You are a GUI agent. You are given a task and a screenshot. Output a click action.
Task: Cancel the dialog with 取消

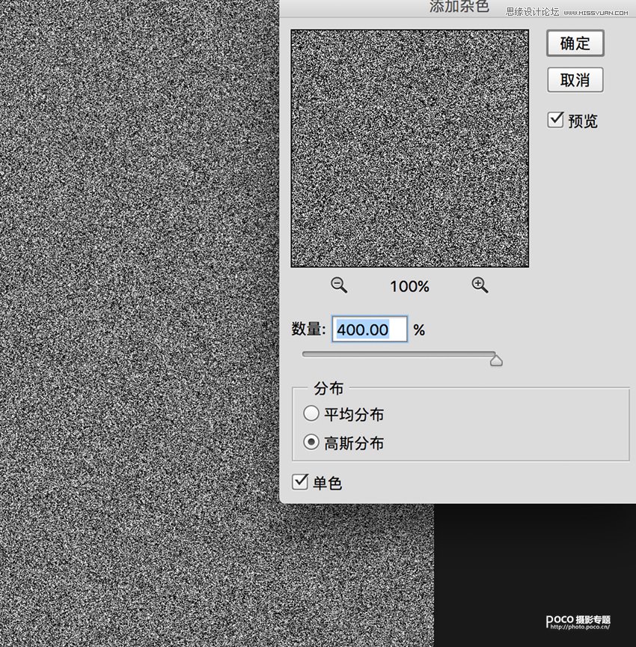pyautogui.click(x=575, y=80)
